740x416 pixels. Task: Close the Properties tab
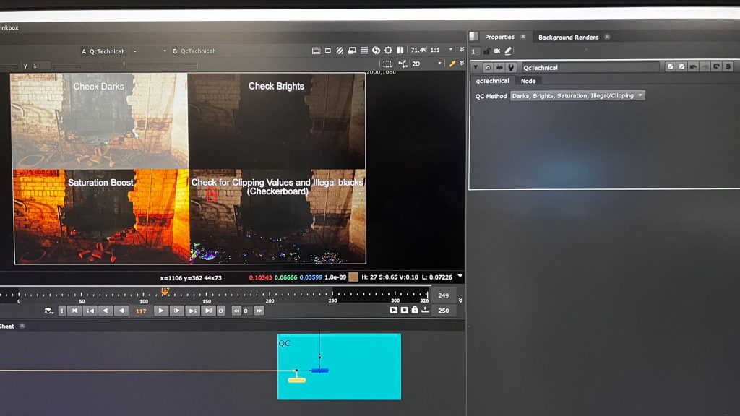(x=523, y=36)
